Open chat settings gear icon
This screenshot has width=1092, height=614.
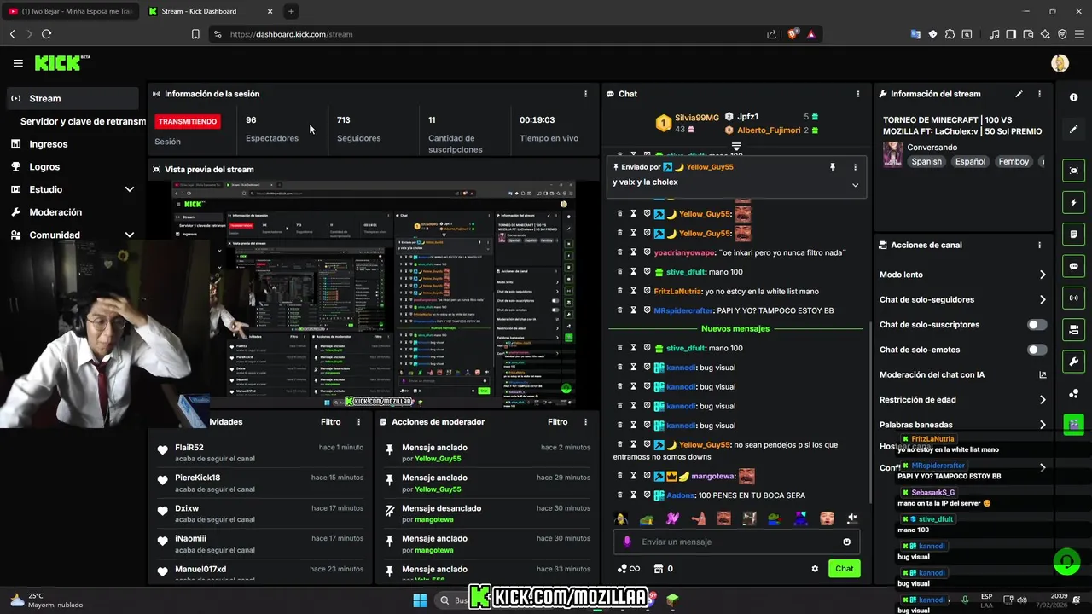(815, 569)
